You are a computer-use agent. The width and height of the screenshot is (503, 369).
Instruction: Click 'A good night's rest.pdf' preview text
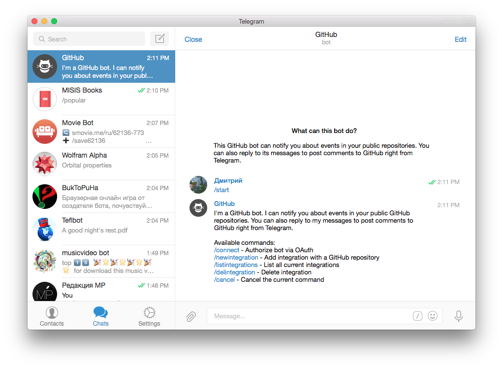pyautogui.click(x=94, y=230)
